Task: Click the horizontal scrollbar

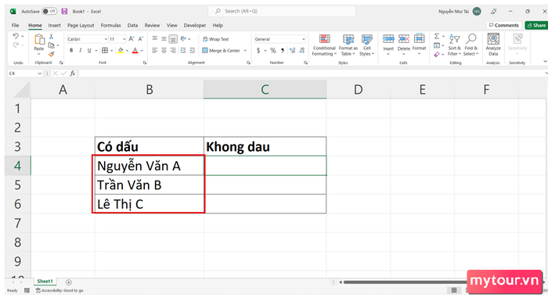Action: (406, 282)
